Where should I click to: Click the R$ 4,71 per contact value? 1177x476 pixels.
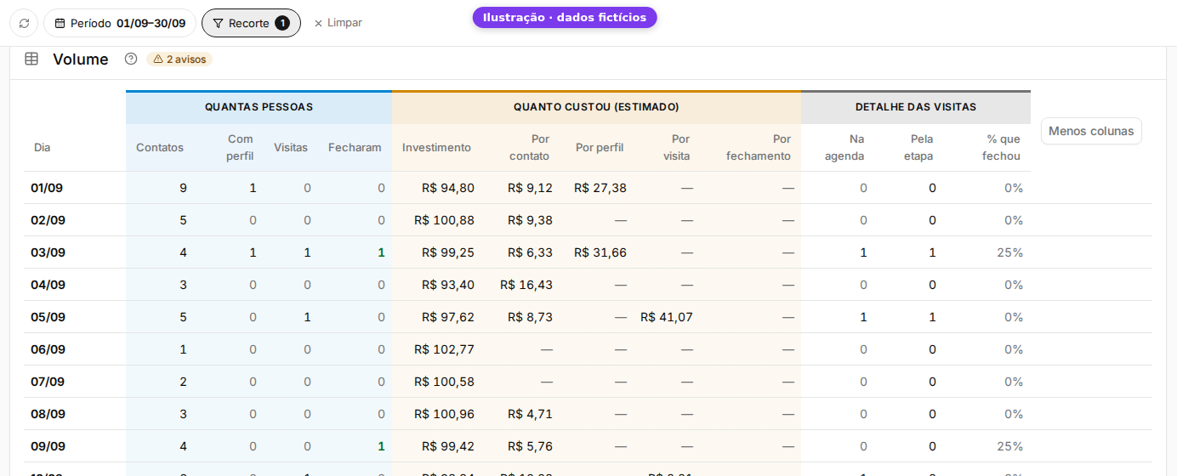tap(530, 414)
